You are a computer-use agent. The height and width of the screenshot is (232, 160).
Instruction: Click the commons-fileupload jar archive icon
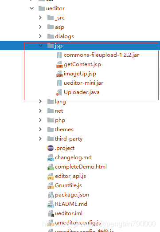point(59,55)
